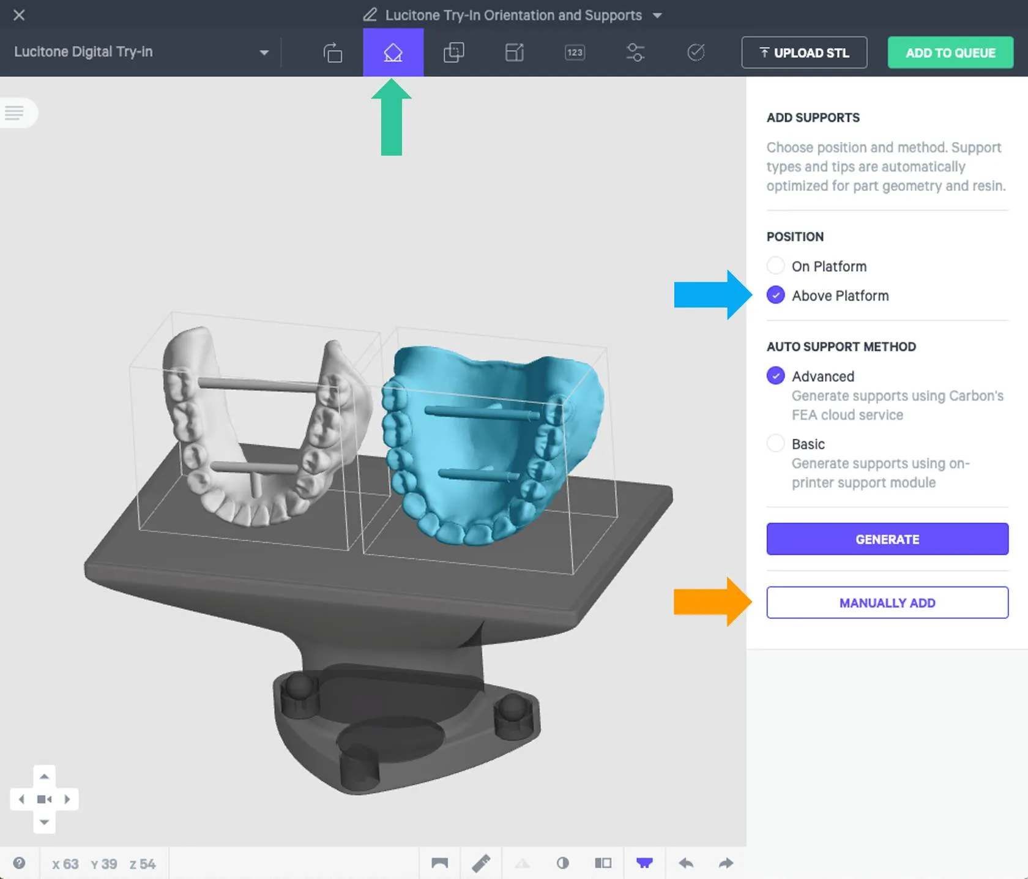Open the print settings sliders icon
The image size is (1028, 879).
[x=635, y=53]
